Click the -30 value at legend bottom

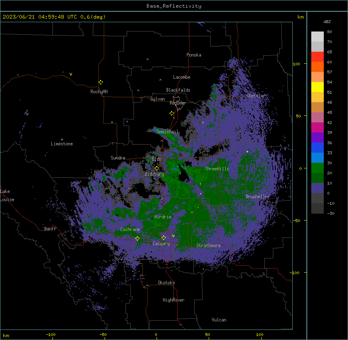(x=331, y=213)
